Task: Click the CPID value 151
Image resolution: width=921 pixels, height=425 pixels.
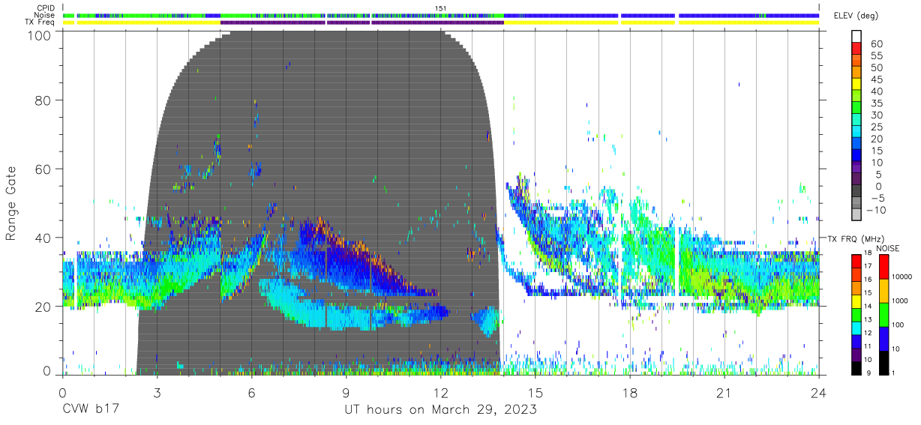Action: click(440, 7)
